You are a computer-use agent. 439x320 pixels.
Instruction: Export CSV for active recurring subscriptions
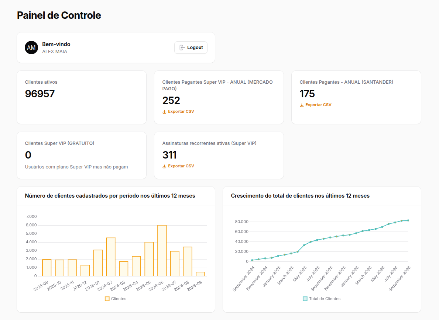pyautogui.click(x=178, y=166)
